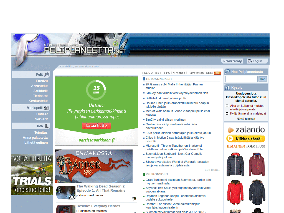Open the Beyond: Two Souls article
Image resolution: width=284 pixels, height=213 pixels.
[178, 189]
